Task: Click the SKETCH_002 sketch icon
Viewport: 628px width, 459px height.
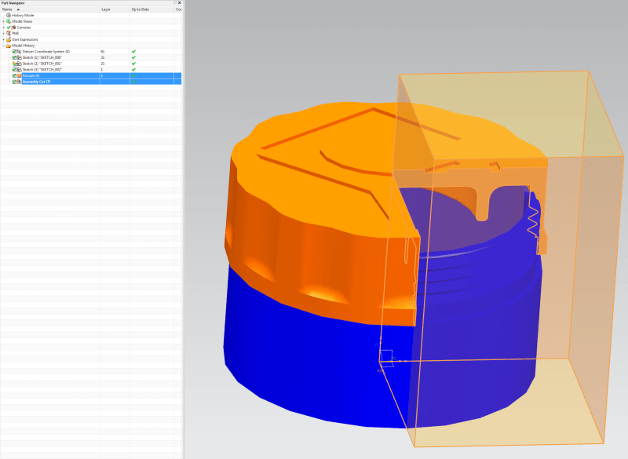Action: pos(20,70)
